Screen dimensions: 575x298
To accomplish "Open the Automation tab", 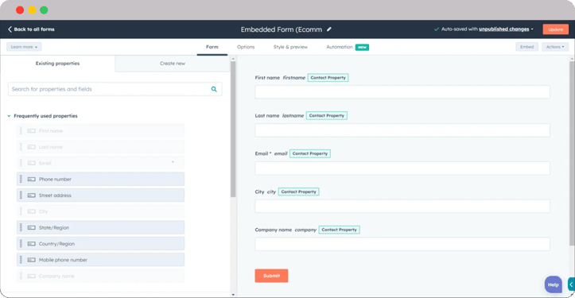I will [340, 47].
